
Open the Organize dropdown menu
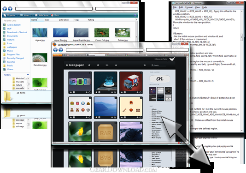[x=11, y=15]
